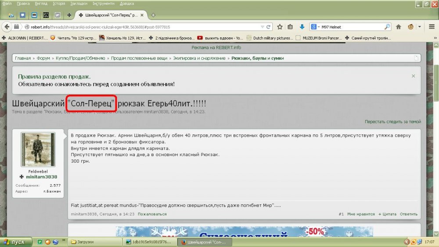Click Перестать следить за темой link
This screenshot has height=247, width=439.
pos(392,122)
